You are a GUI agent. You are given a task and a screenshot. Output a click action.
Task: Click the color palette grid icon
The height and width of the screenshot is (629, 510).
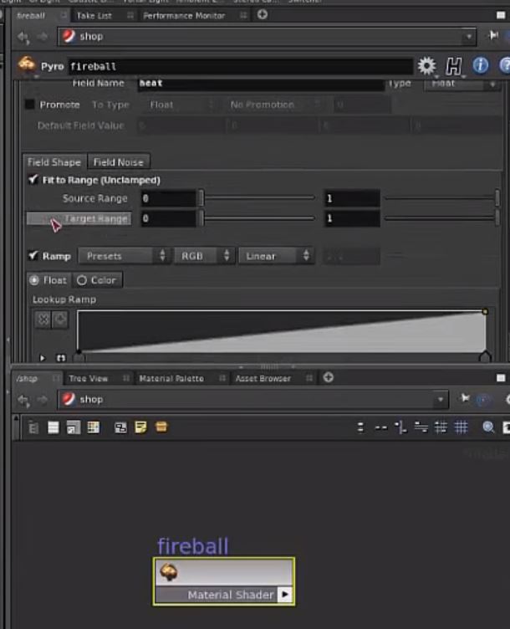point(94,427)
